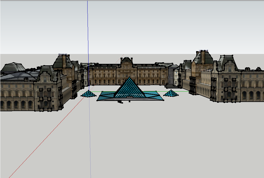Click the small pyramid on the left

[x=89, y=94]
